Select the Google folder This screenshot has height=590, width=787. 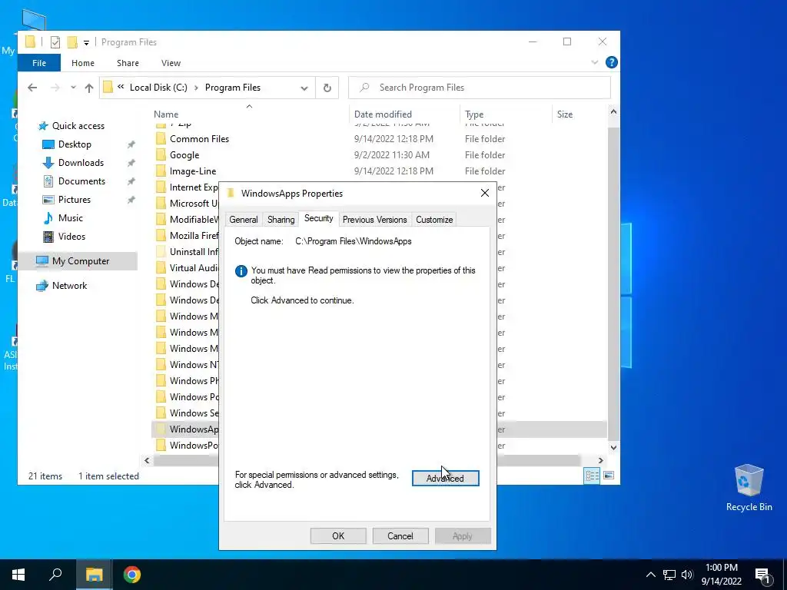click(184, 155)
